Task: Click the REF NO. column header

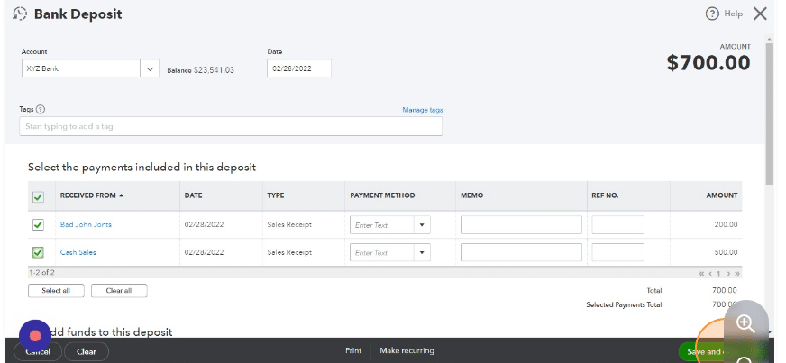Action: pos(605,195)
